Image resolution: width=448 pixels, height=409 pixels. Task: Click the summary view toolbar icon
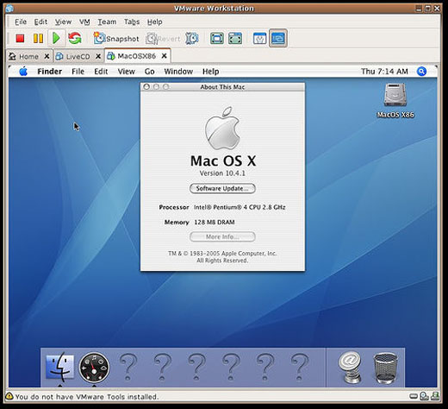(260, 38)
